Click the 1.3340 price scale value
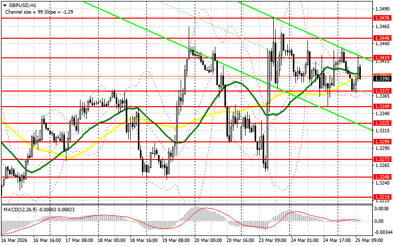 [382, 114]
